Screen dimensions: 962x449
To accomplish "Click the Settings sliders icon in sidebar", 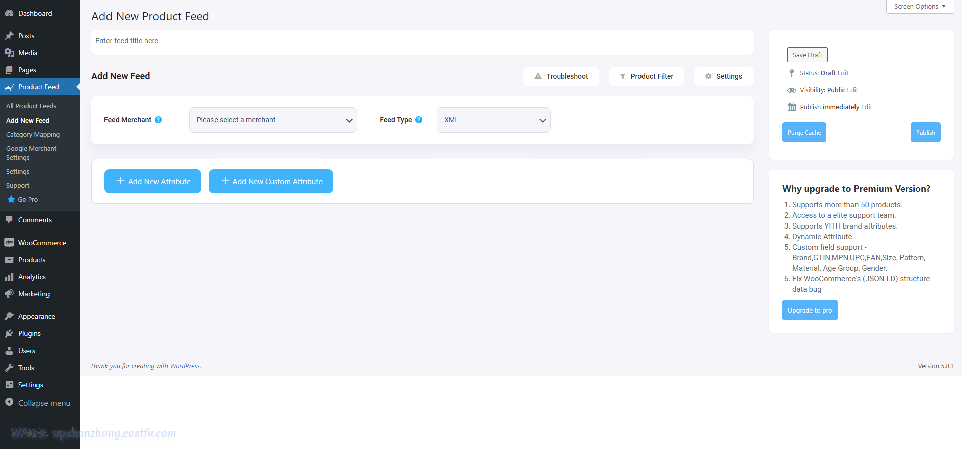I will tap(9, 385).
